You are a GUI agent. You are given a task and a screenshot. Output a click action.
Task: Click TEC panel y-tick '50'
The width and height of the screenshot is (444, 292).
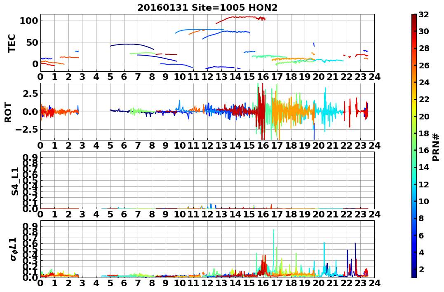(x=32, y=42)
